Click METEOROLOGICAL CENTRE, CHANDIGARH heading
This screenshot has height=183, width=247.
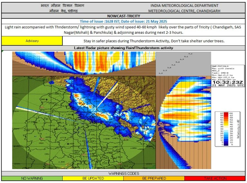(x=184, y=11)
